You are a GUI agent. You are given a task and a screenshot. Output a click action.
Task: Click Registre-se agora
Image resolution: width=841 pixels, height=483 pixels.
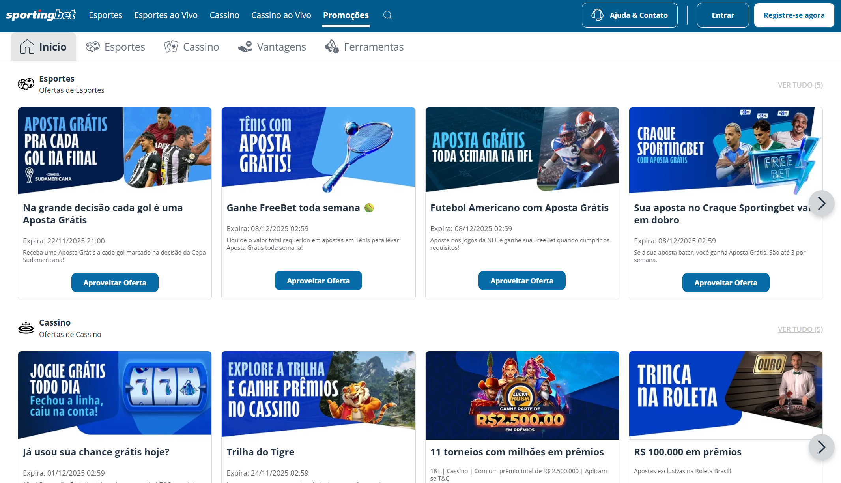(794, 15)
